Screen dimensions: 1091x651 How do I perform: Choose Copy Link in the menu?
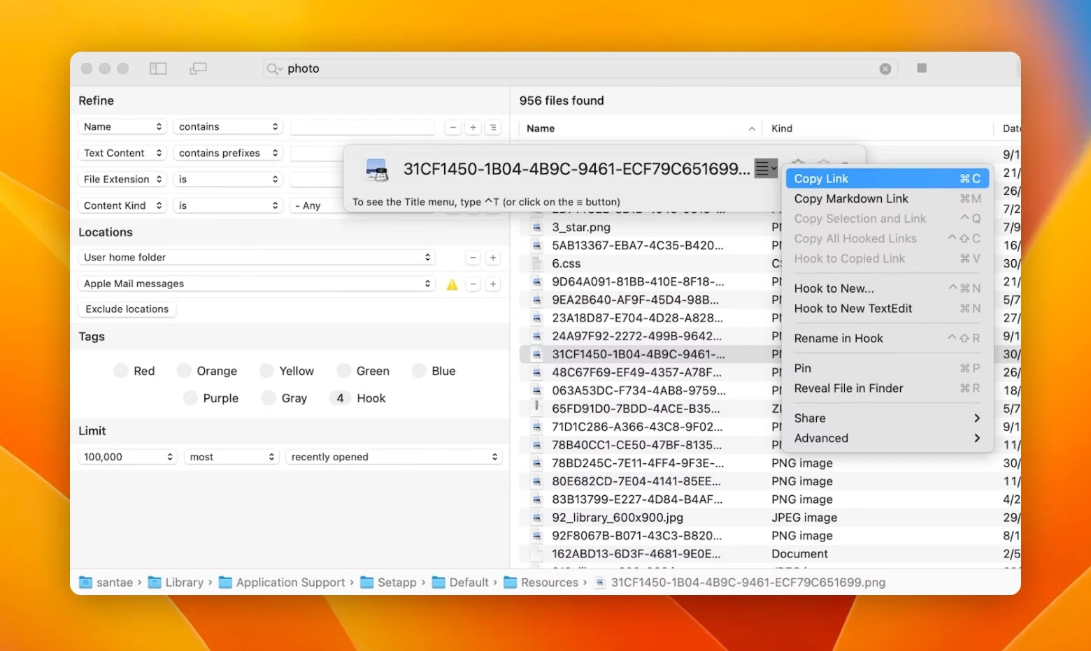click(x=887, y=179)
